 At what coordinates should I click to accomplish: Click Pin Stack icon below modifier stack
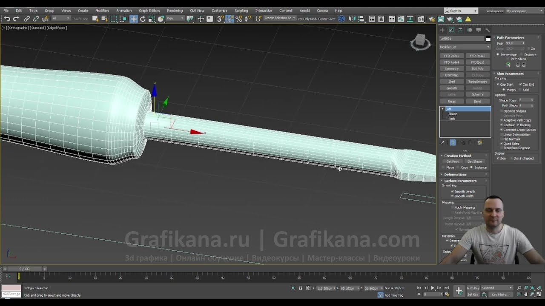pyautogui.click(x=443, y=143)
